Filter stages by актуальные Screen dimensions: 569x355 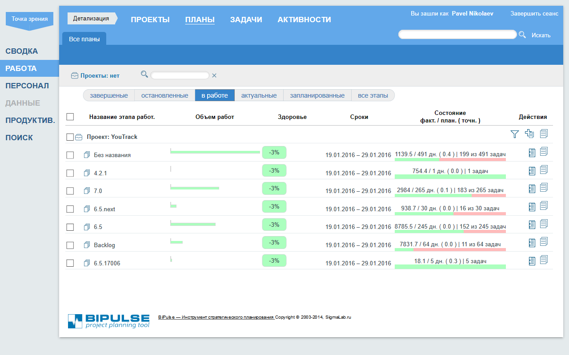(x=259, y=95)
